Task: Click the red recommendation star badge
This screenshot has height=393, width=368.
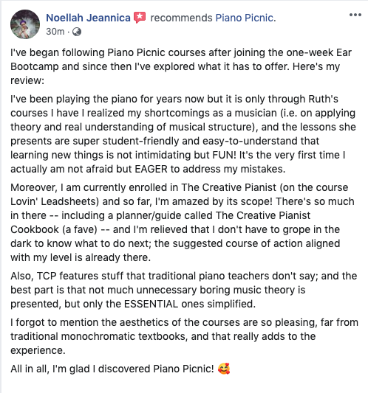Action: pyautogui.click(x=140, y=18)
